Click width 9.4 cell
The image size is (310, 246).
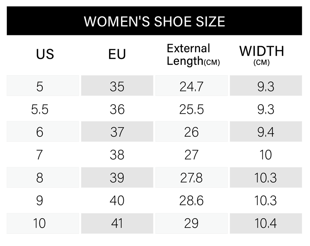click(266, 131)
